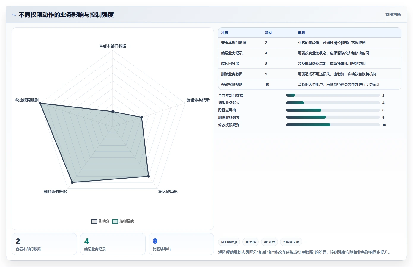The image size is (413, 267).
Task: Click the footer note starting 矩阵帮助规划人员
Action: click(x=305, y=252)
